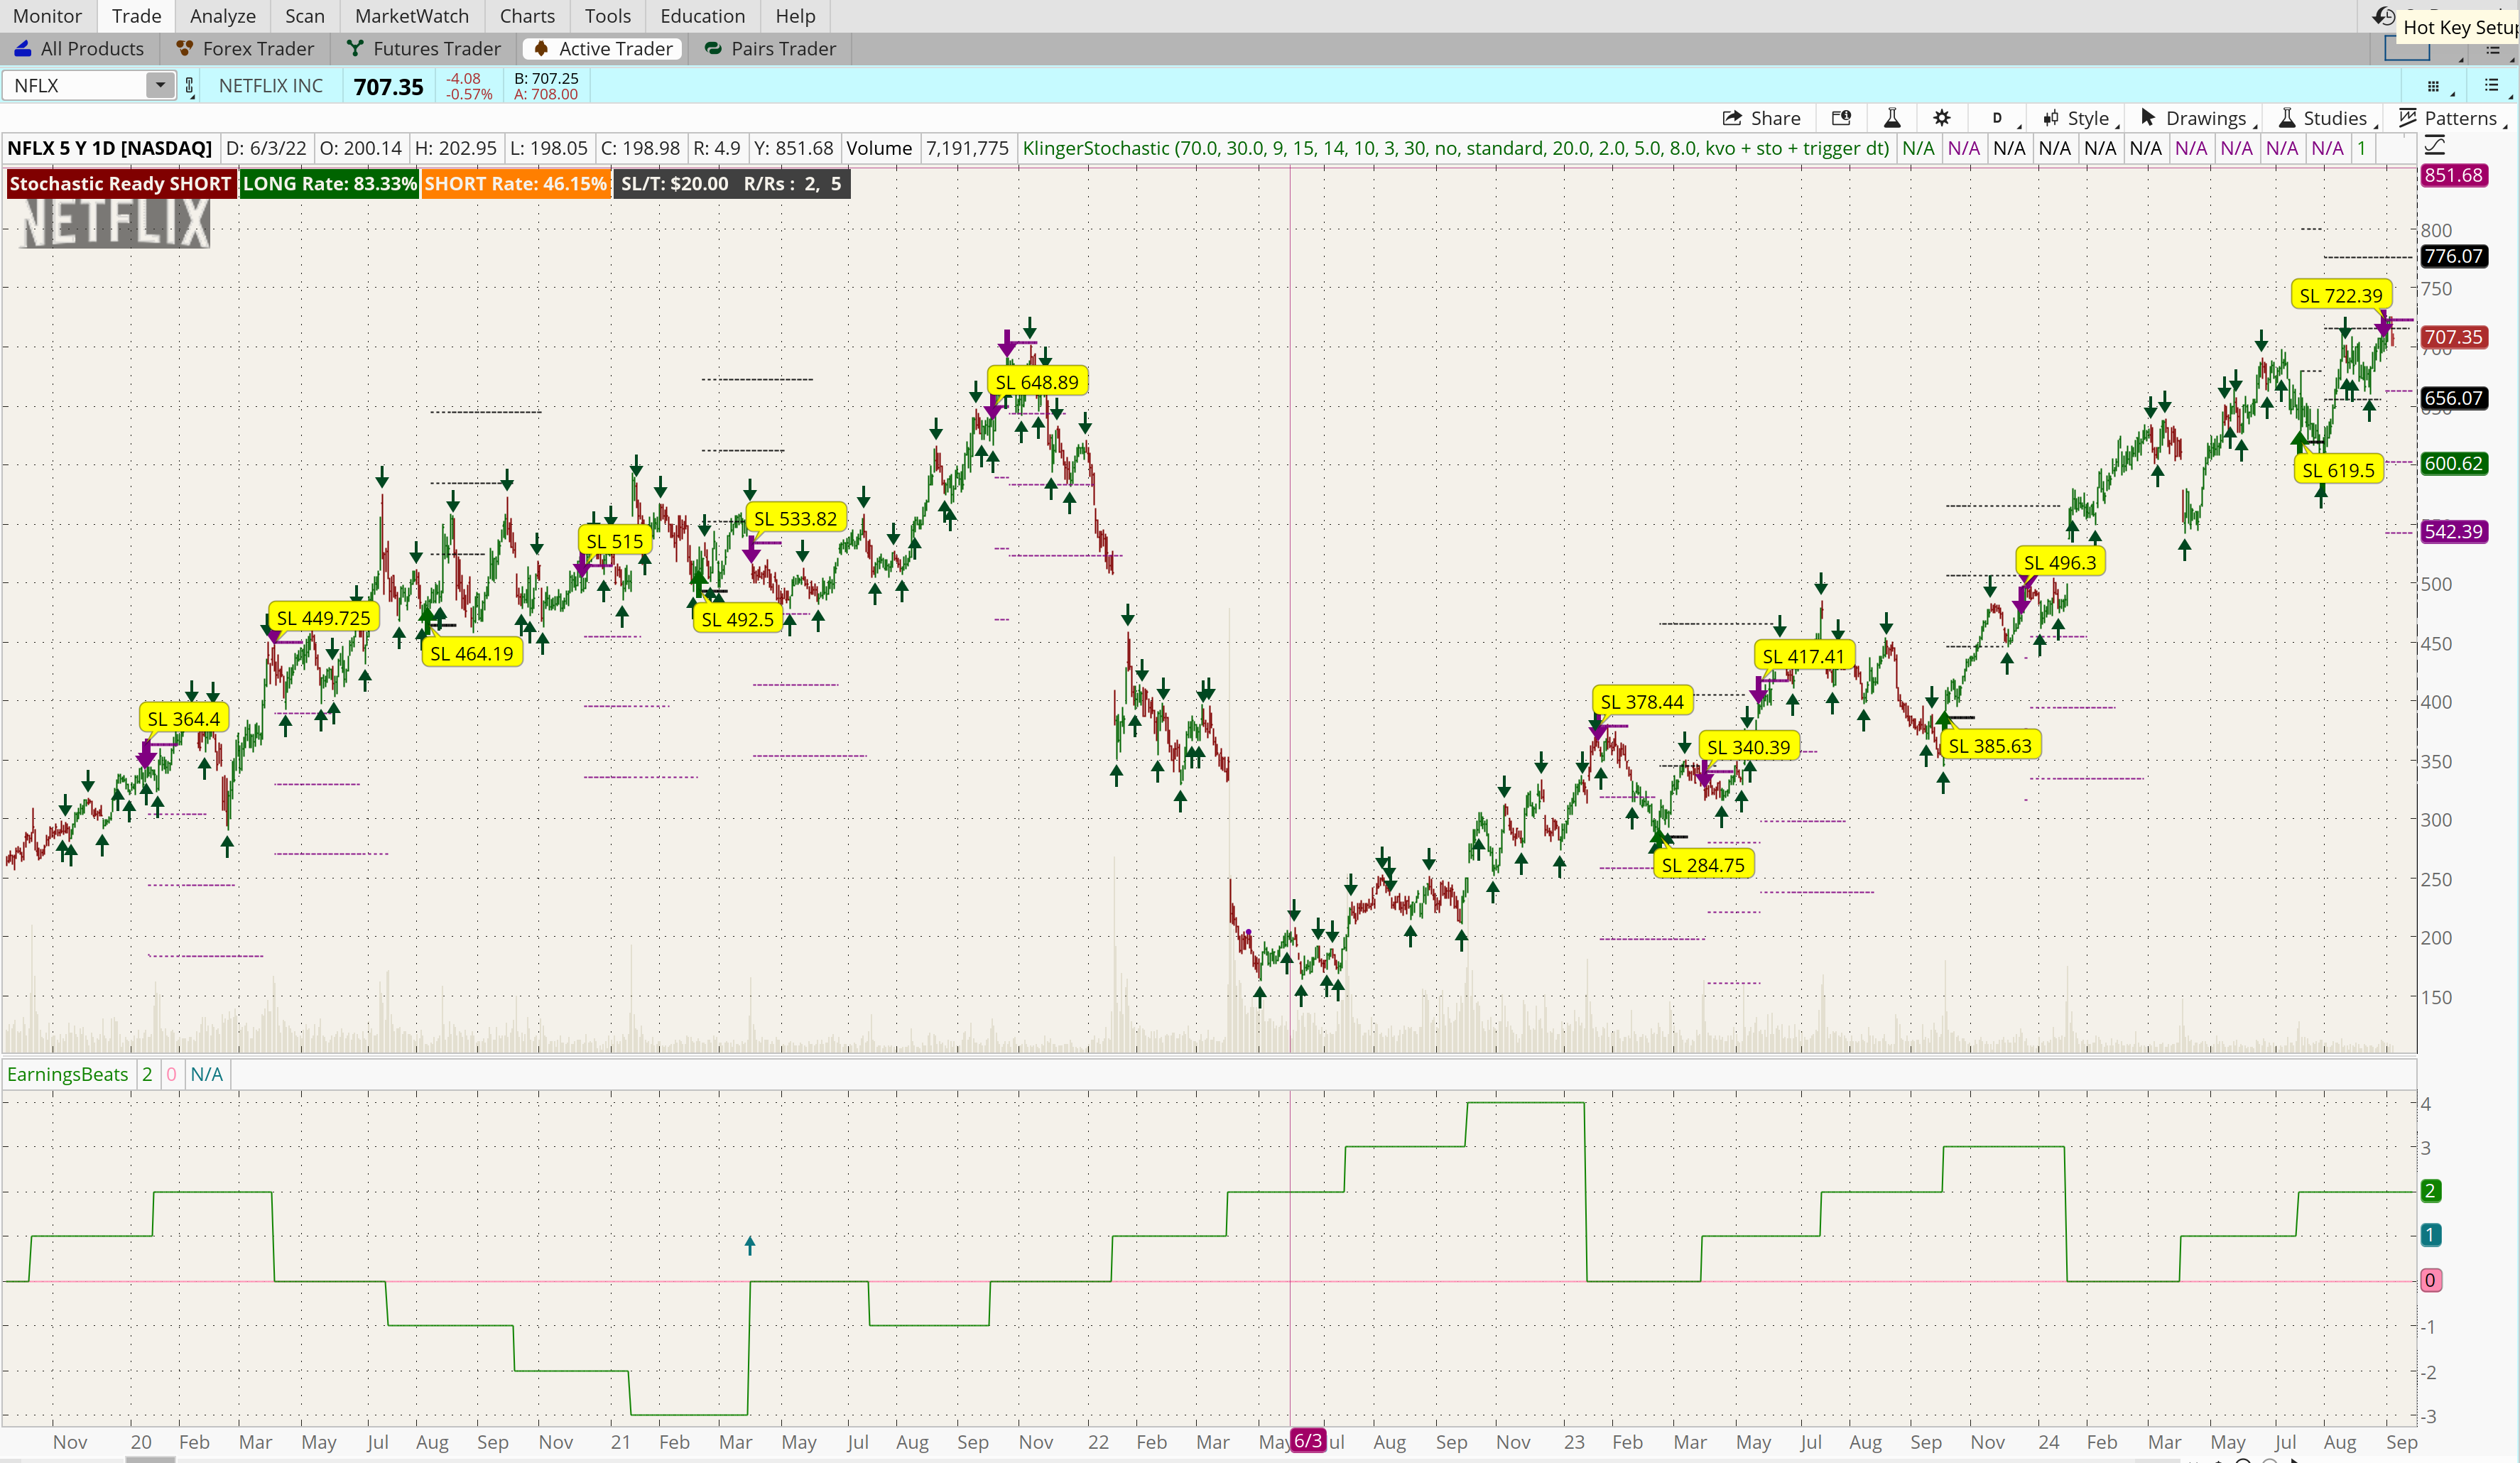Click the Patterns chart icon
Screen dimensions: 2520x1463
click(x=2408, y=118)
